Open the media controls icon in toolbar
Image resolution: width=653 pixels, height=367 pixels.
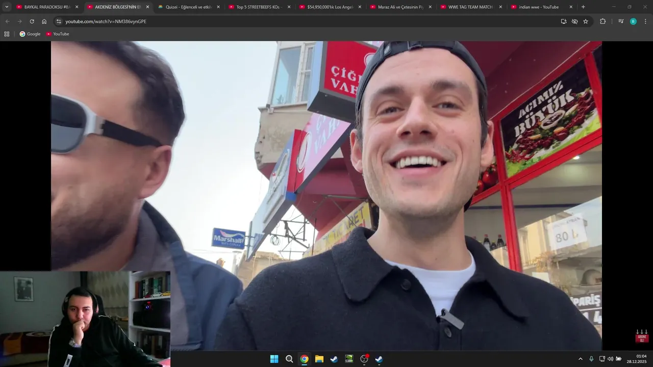click(621, 21)
